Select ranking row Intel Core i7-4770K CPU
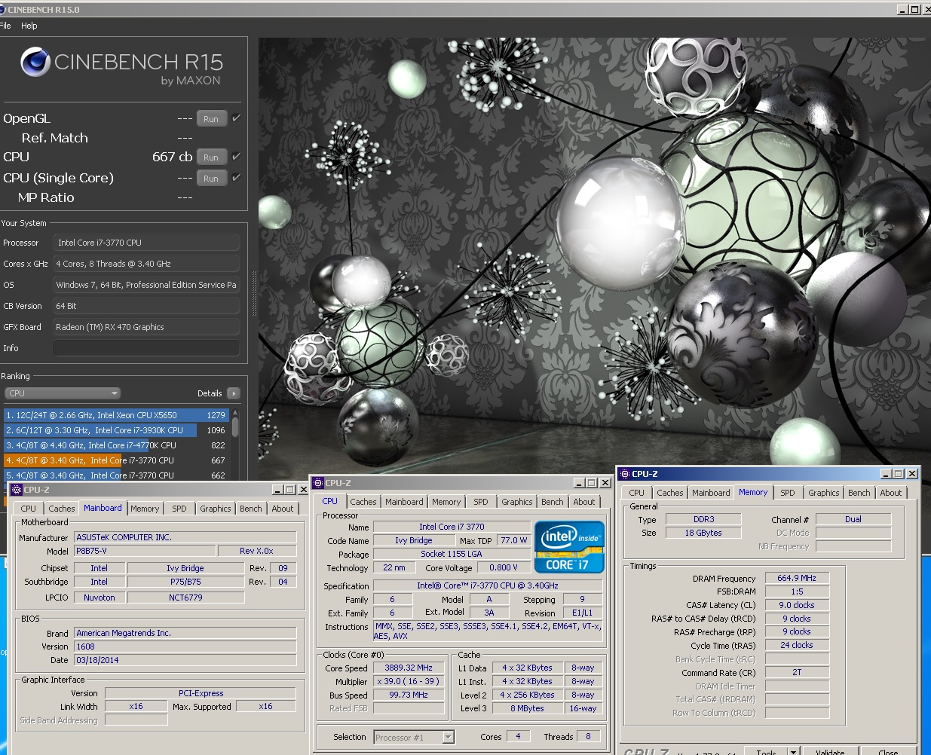Viewport: 931px width, 755px height. pos(117,445)
